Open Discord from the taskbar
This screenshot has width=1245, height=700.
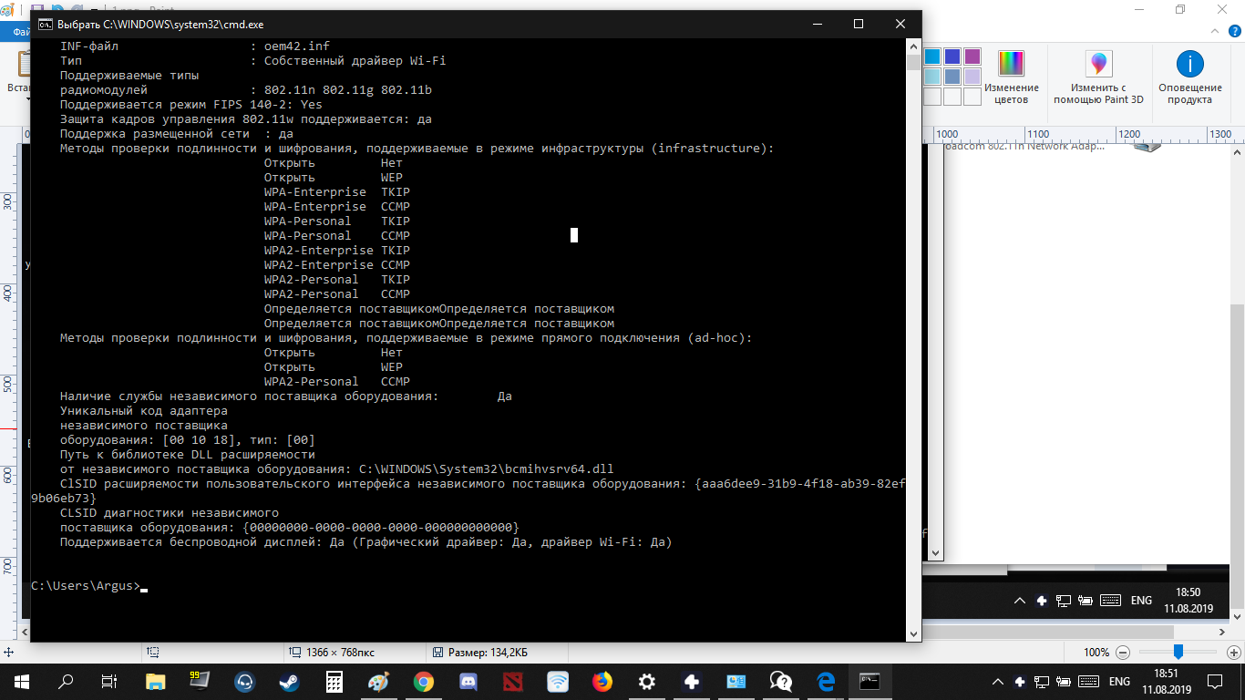[x=468, y=681]
